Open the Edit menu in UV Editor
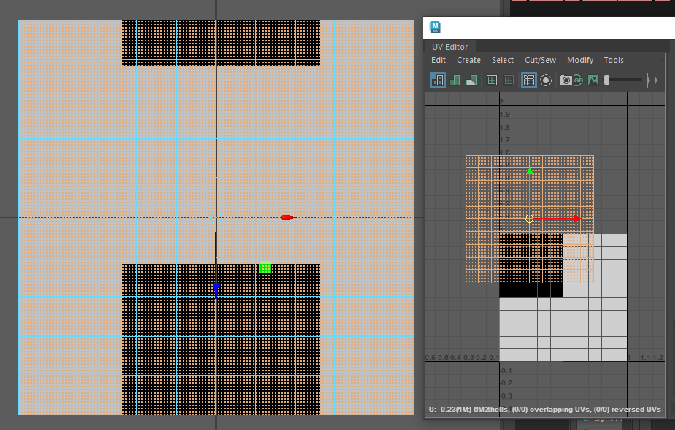 pyautogui.click(x=439, y=60)
